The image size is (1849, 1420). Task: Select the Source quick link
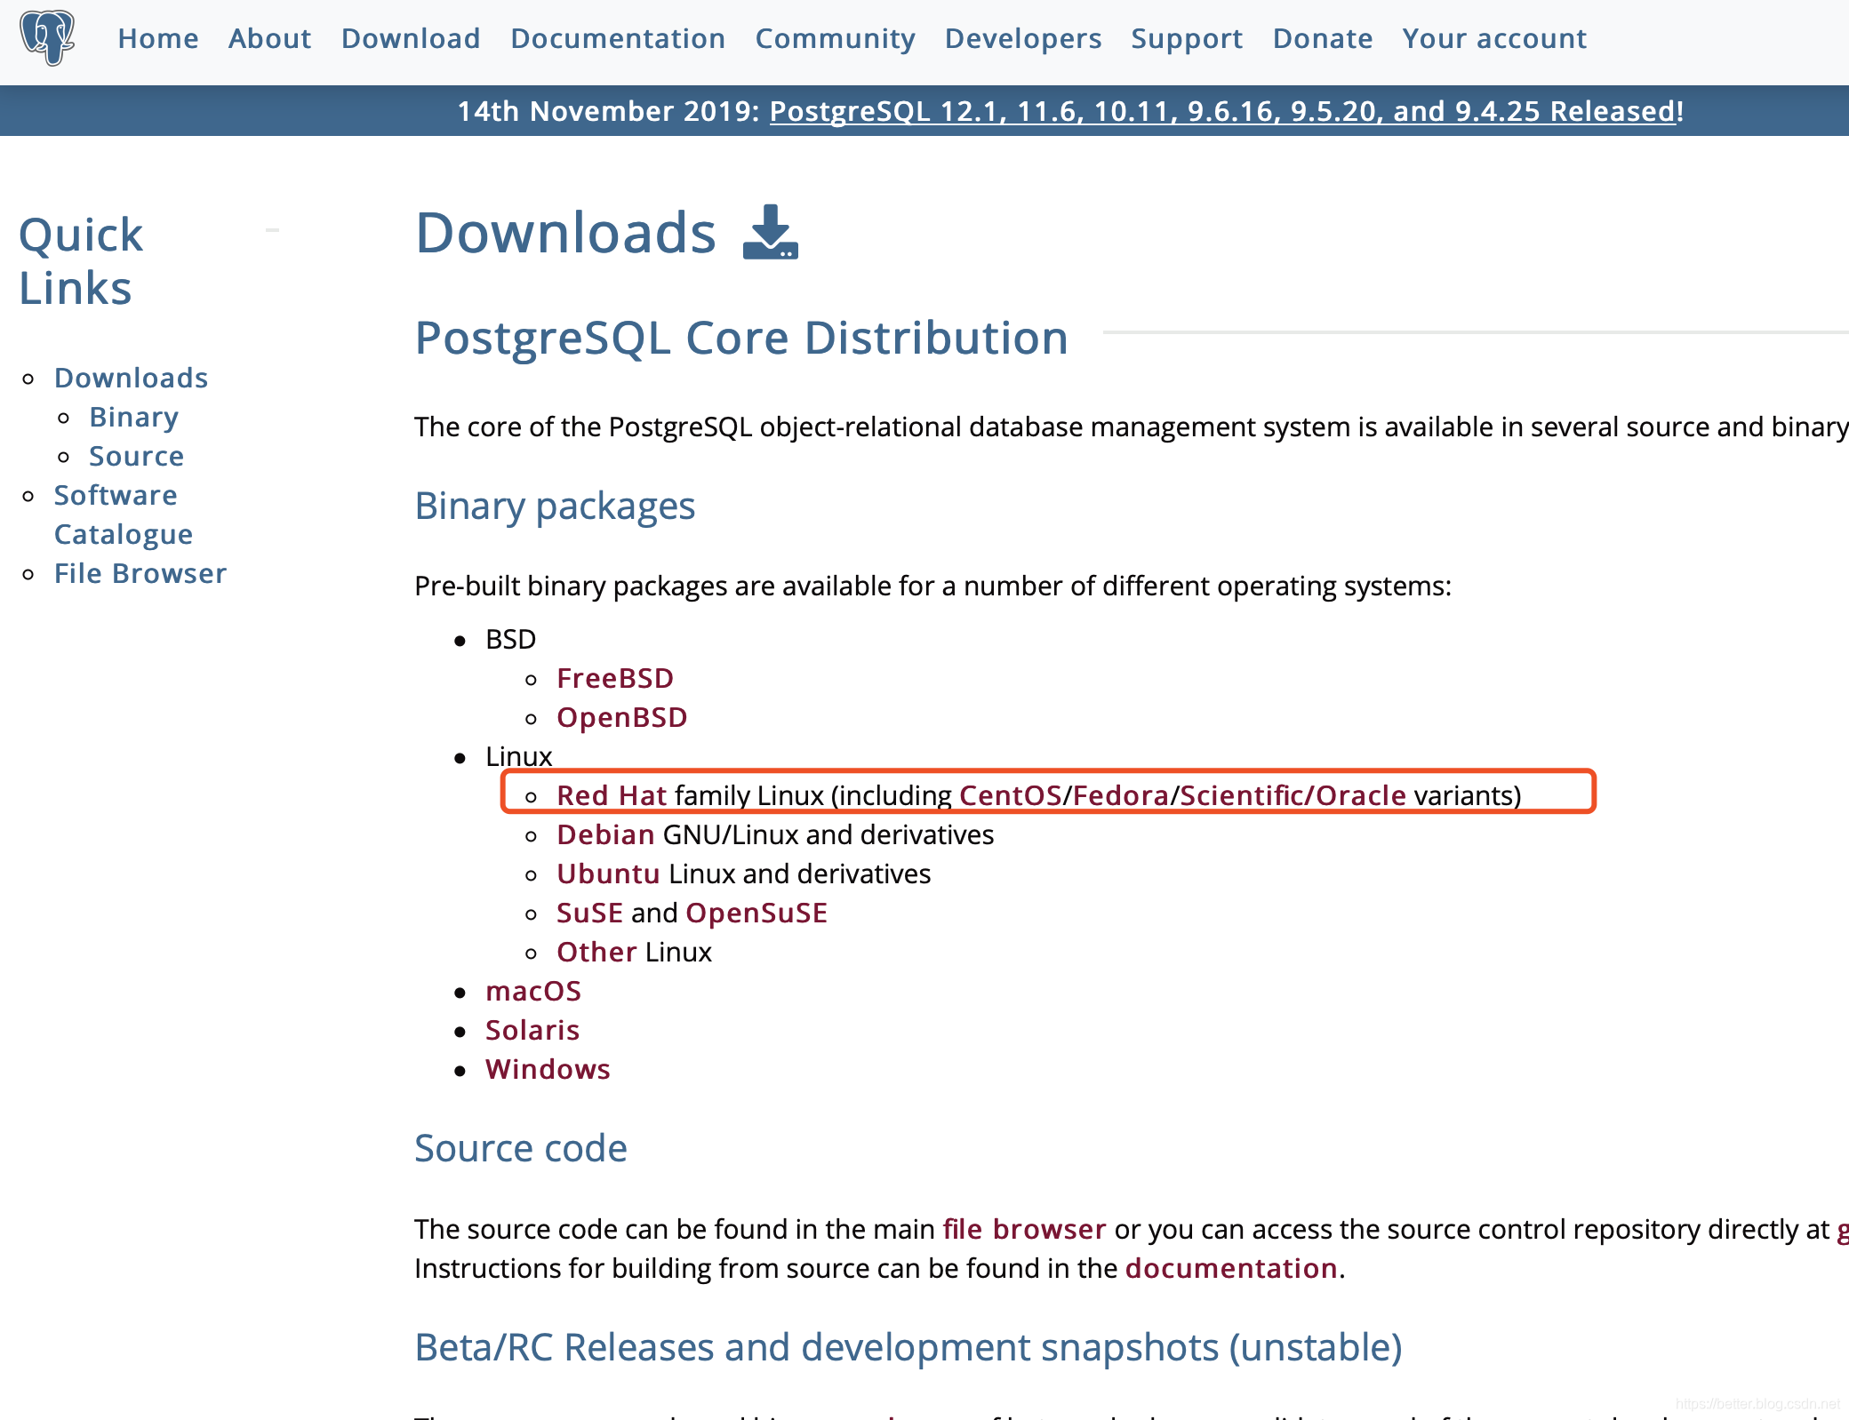point(136,456)
